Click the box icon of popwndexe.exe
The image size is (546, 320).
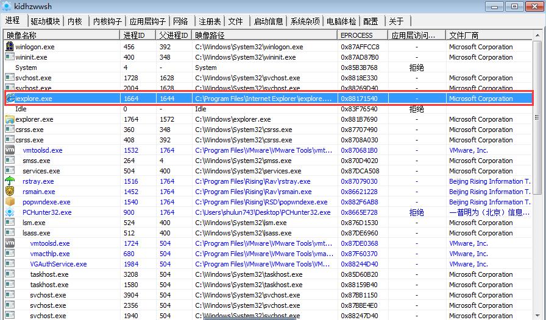[10, 202]
